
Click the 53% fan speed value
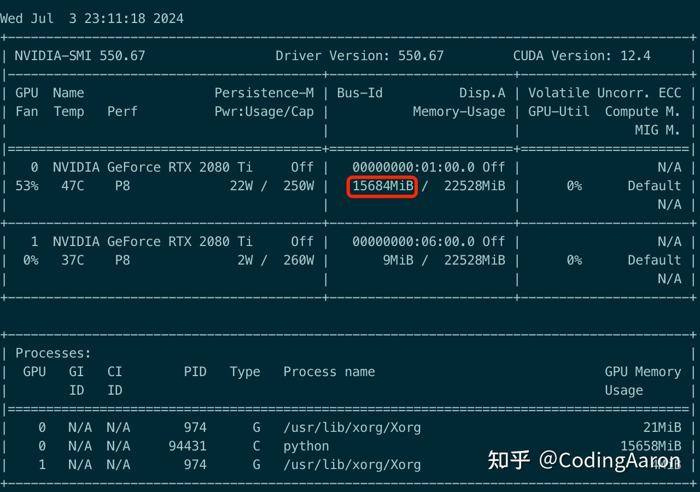27,186
